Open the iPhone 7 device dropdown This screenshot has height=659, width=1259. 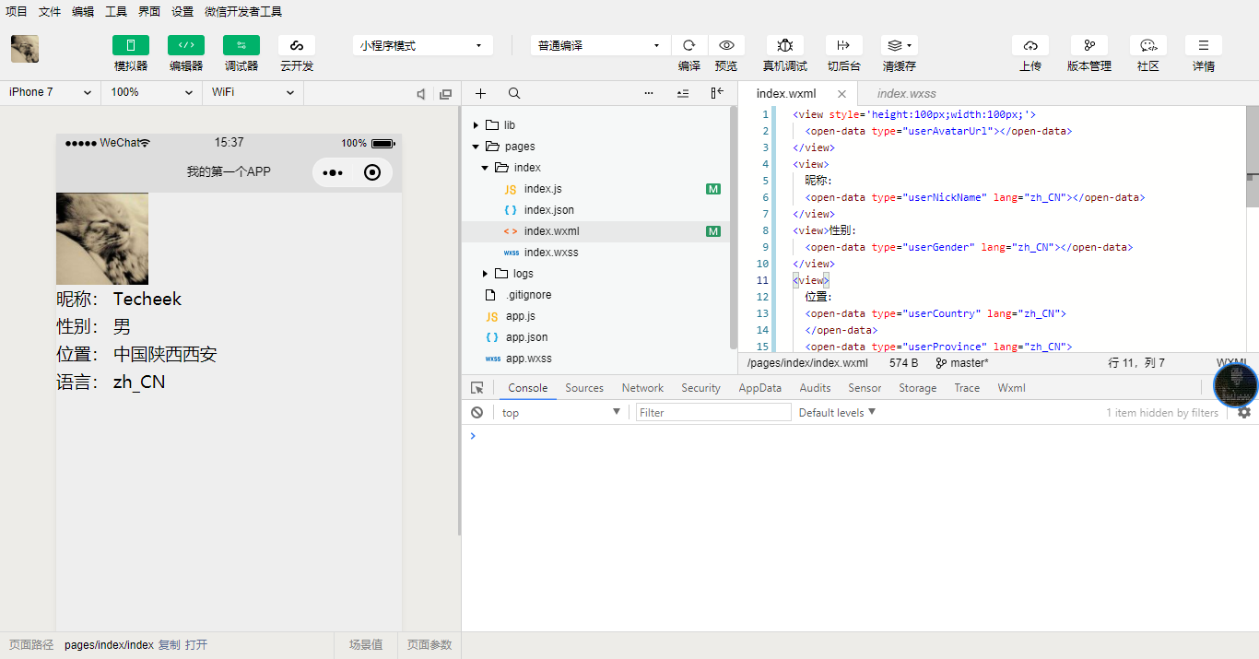click(50, 92)
